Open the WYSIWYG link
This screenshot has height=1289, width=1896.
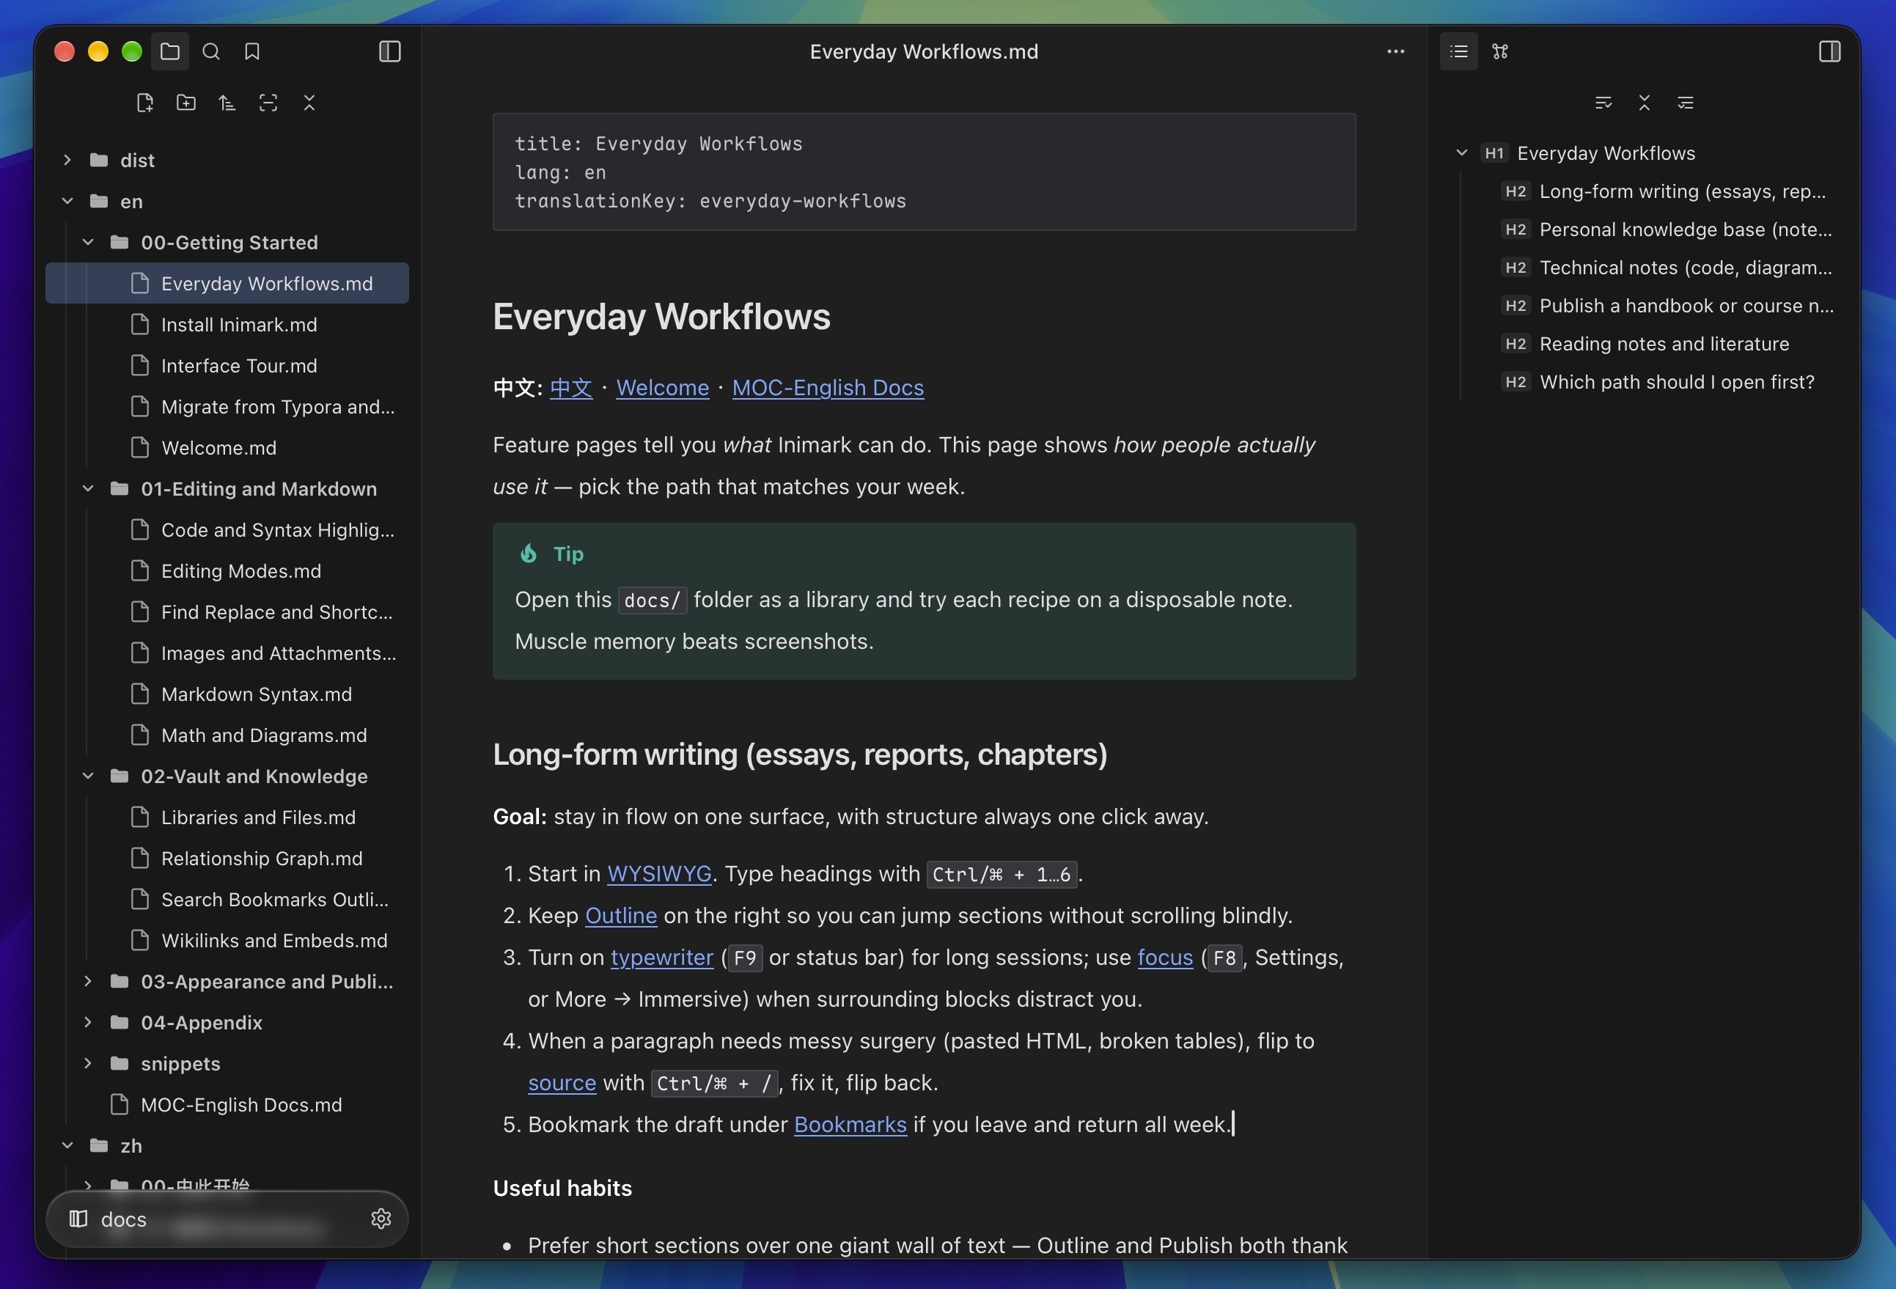[x=659, y=874]
